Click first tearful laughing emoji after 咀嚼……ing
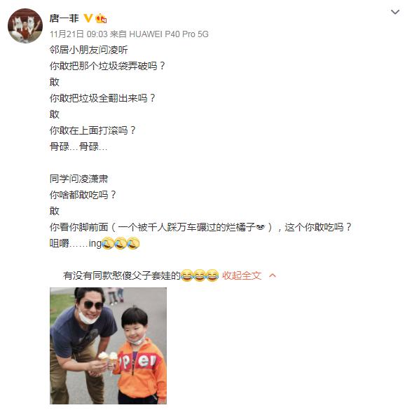The height and width of the screenshot is (410, 405). click(107, 243)
